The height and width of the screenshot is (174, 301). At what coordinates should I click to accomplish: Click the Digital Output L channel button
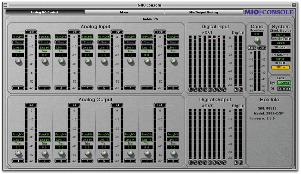click(x=236, y=163)
